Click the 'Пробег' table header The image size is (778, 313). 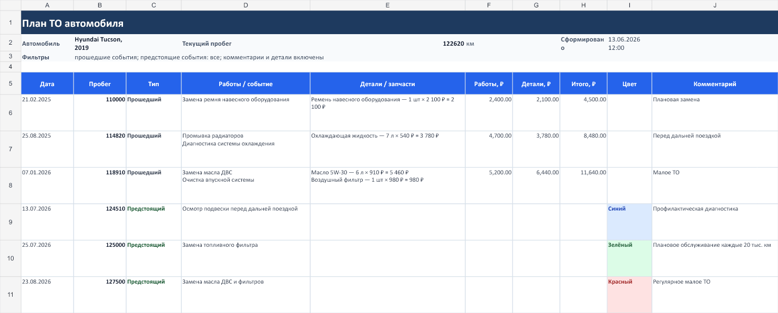click(100, 84)
